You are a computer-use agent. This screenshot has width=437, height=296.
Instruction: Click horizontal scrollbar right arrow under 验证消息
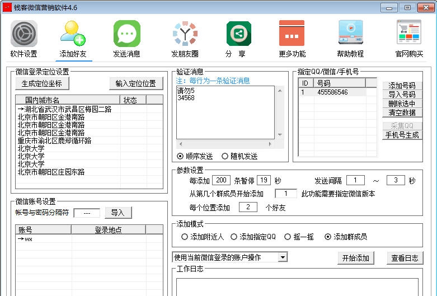click(x=270, y=144)
